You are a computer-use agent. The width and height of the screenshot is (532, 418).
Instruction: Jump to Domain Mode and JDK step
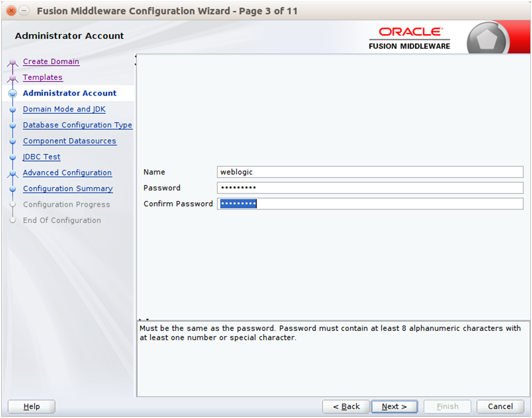coord(64,109)
